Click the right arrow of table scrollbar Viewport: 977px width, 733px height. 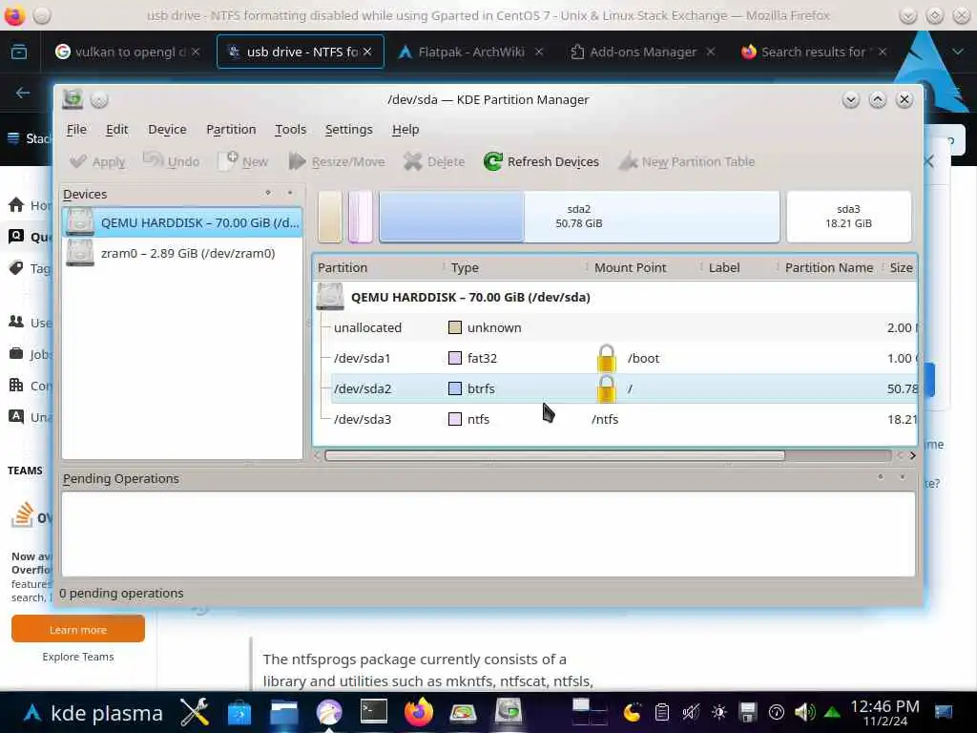[912, 455]
